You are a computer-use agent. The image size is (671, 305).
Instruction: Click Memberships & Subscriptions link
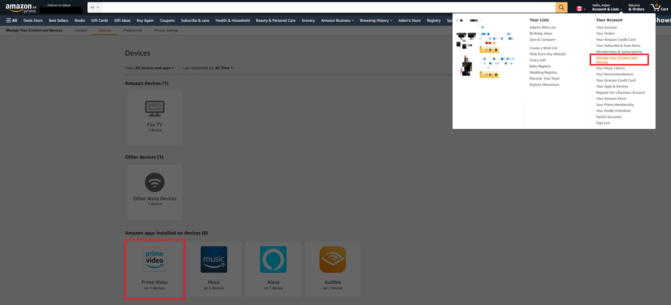[619, 52]
